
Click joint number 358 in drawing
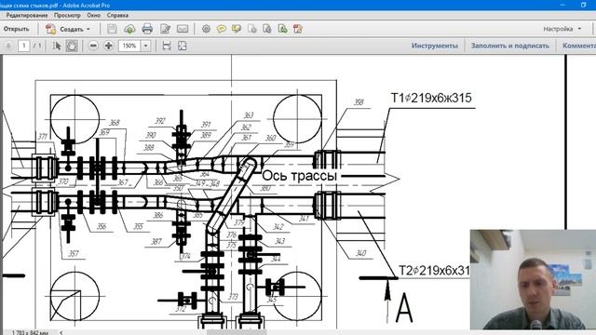[359, 102]
